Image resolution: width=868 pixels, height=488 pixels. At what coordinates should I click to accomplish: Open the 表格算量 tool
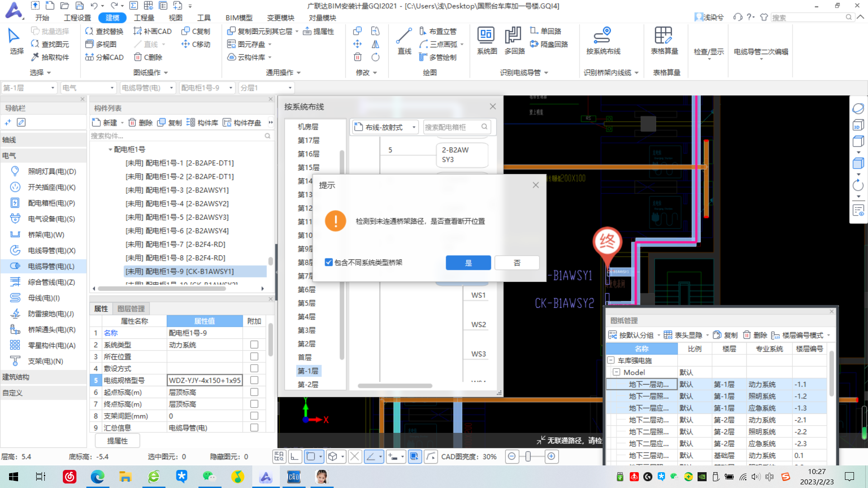[664, 41]
